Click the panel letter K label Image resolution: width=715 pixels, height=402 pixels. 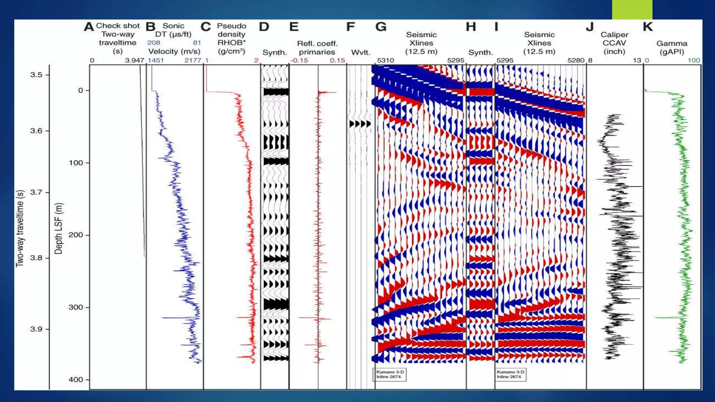[648, 27]
